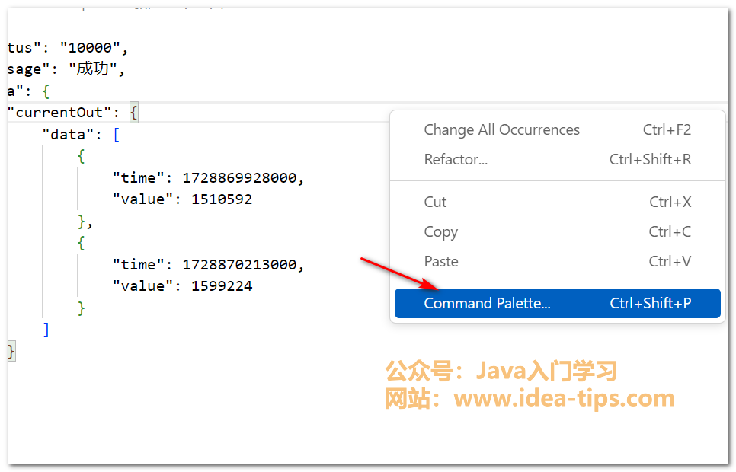
Task: Choose Refactor... from context menu
Action: coord(557,160)
